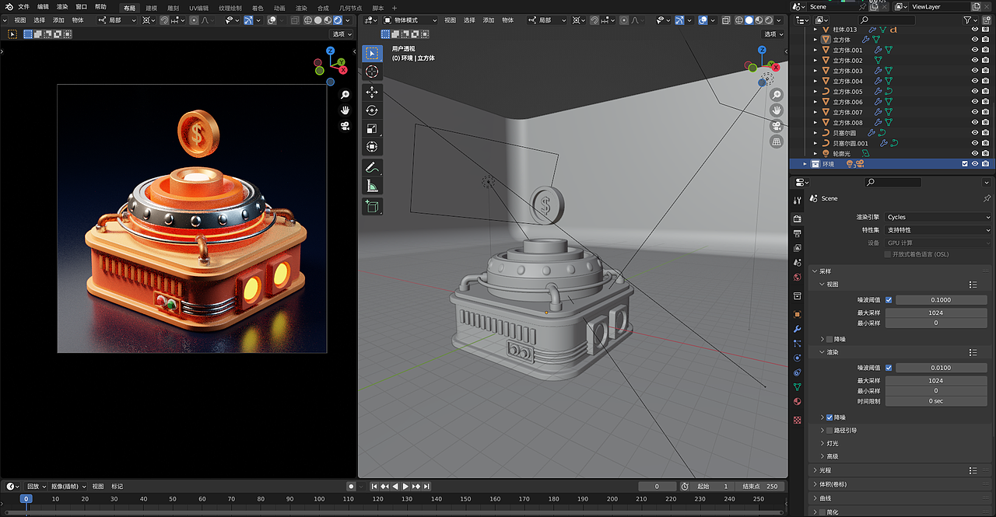Hide 立方体.003 using its eye toggle
This screenshot has width=996, height=517.
pos(974,70)
